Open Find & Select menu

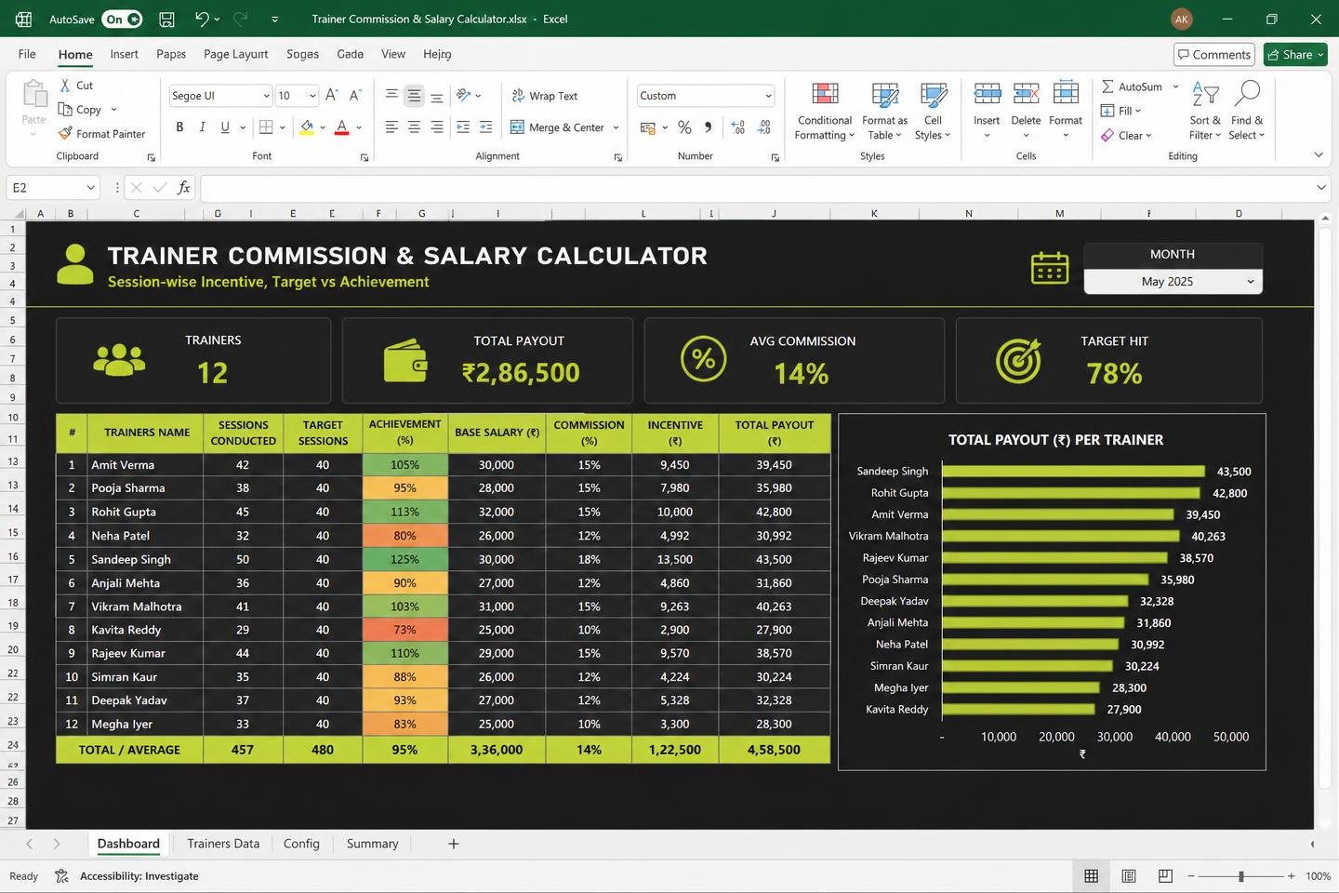pos(1247,110)
